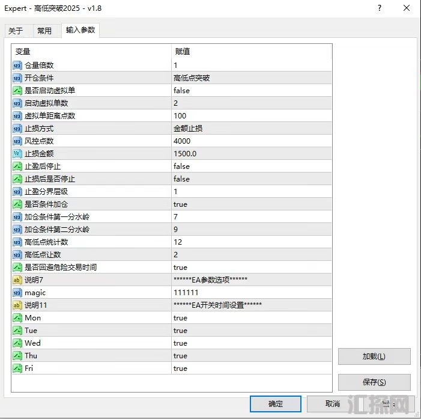This screenshot has width=421, height=419.
Task: Click the integer icon beside 止盈分界层级
Action: tap(17, 192)
